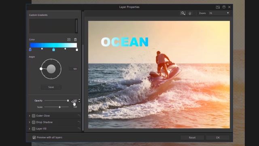Expand the Layer Fill section
This screenshot has height=146, width=259.
[x=30, y=129]
